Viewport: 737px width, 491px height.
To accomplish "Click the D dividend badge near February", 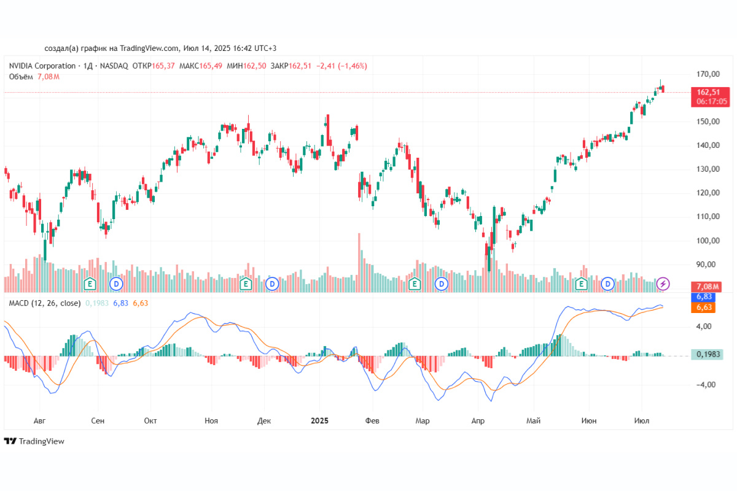I will tap(440, 284).
